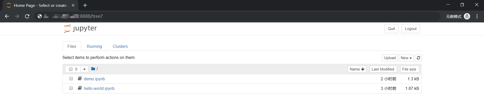Screen dimensions: 484x110
Task: Click the demo.ipynb notebook icon
Action: click(x=80, y=79)
